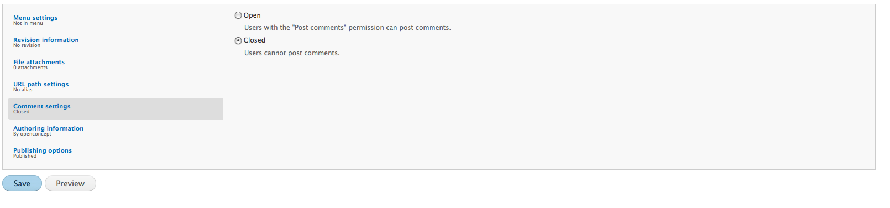Click the "Closed" radio label text
890x208 pixels.
[x=254, y=40]
